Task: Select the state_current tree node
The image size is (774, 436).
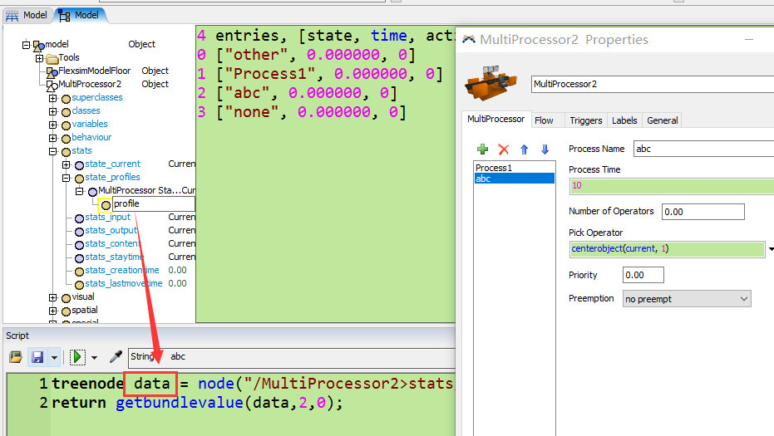Action: coord(112,164)
